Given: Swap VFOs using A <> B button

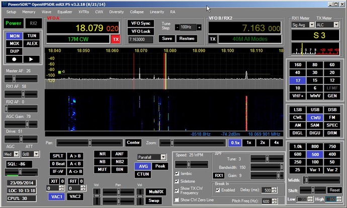Looking at the screenshot, I should pos(76,171).
